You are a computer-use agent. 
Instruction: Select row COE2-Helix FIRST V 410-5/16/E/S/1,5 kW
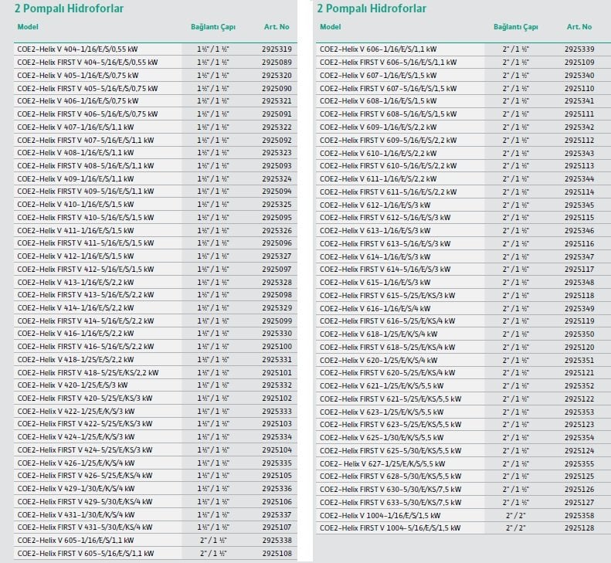(x=155, y=218)
